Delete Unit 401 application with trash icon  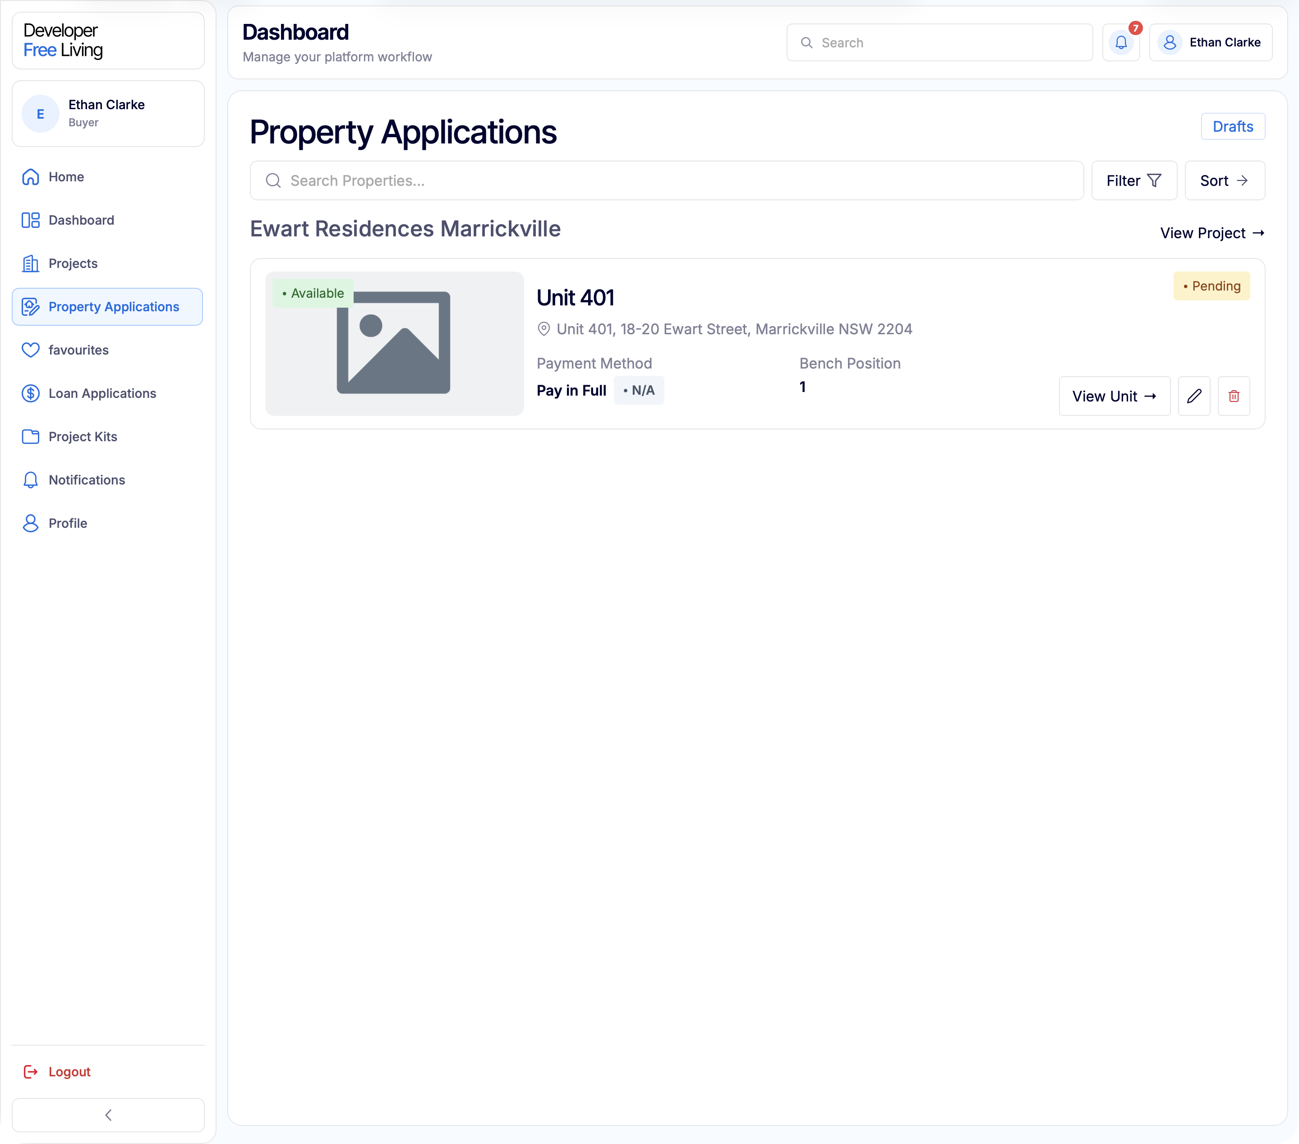point(1234,396)
